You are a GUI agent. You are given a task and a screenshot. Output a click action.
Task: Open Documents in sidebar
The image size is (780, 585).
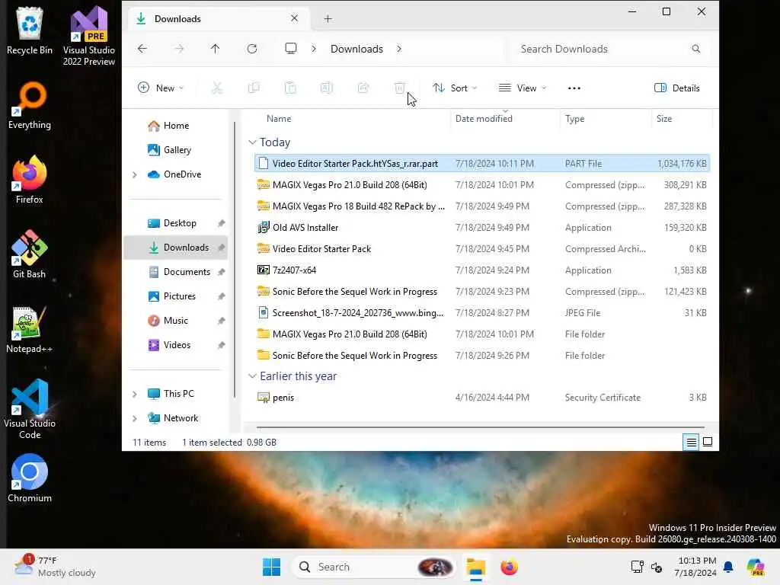176,272
